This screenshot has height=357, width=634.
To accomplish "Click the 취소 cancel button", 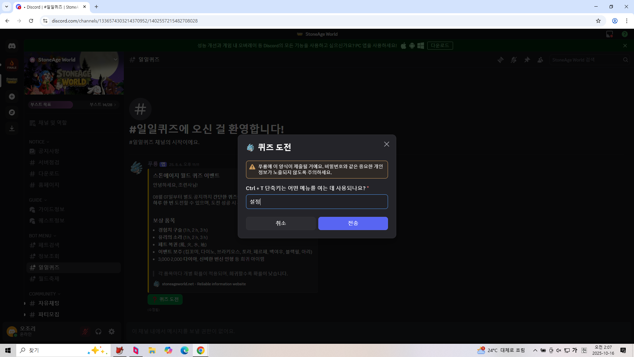I will [280, 223].
